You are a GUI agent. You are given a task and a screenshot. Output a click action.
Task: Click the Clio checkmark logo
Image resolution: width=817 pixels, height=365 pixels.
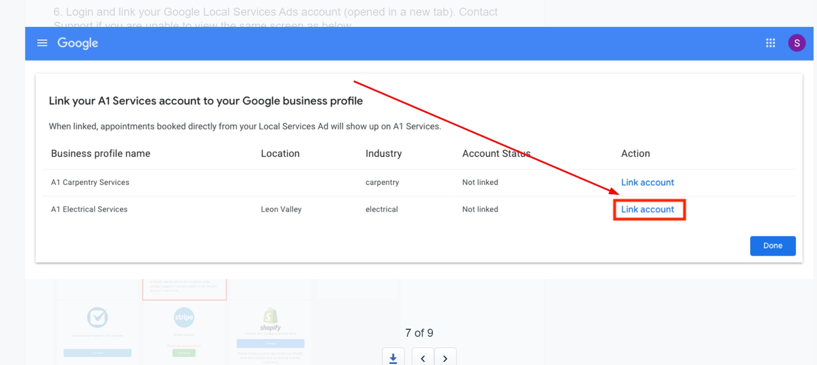(97, 317)
